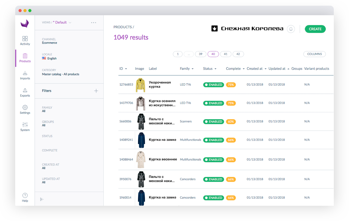This screenshot has height=221, width=349.
Task: Click the notification bell icon
Action: [291, 29]
